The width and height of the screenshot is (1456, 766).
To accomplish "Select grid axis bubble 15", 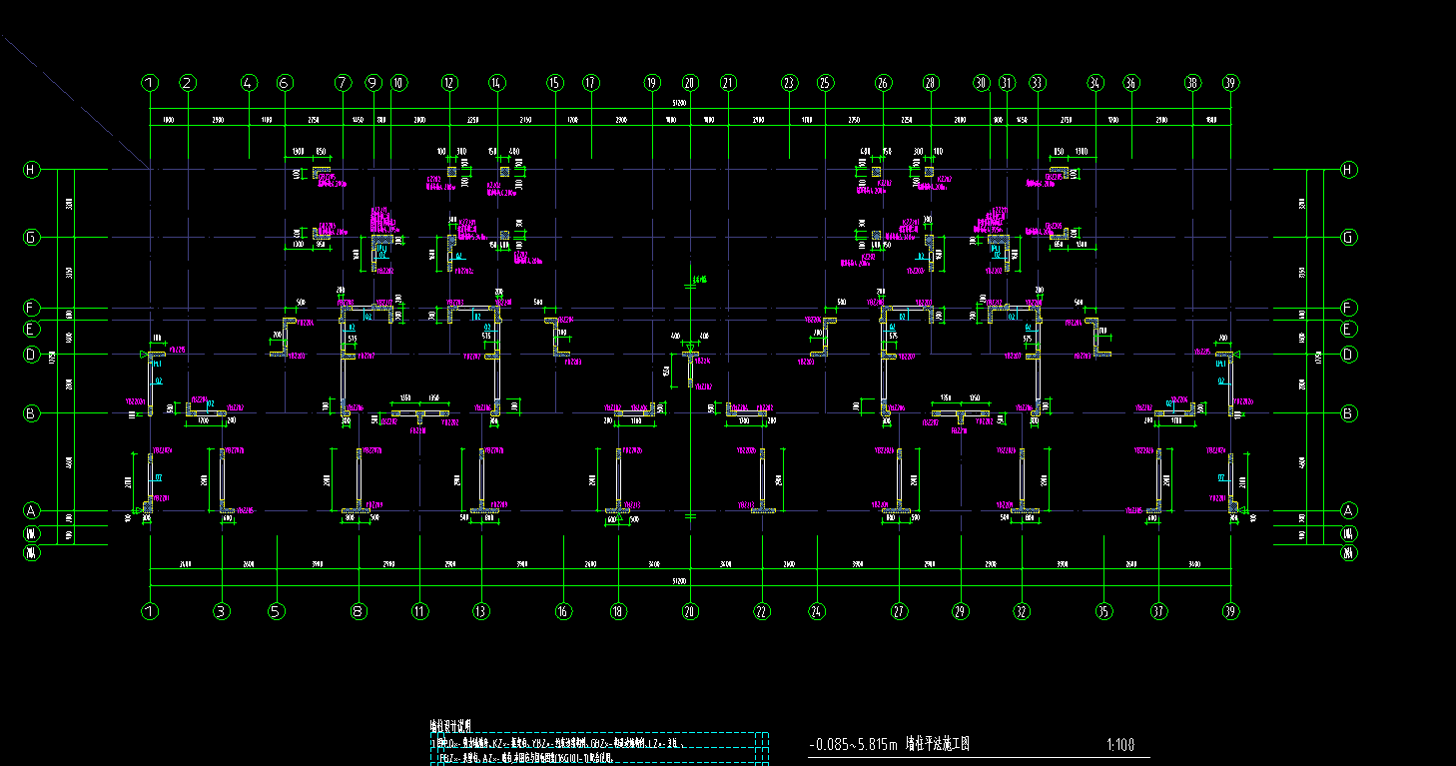I will coord(555,83).
